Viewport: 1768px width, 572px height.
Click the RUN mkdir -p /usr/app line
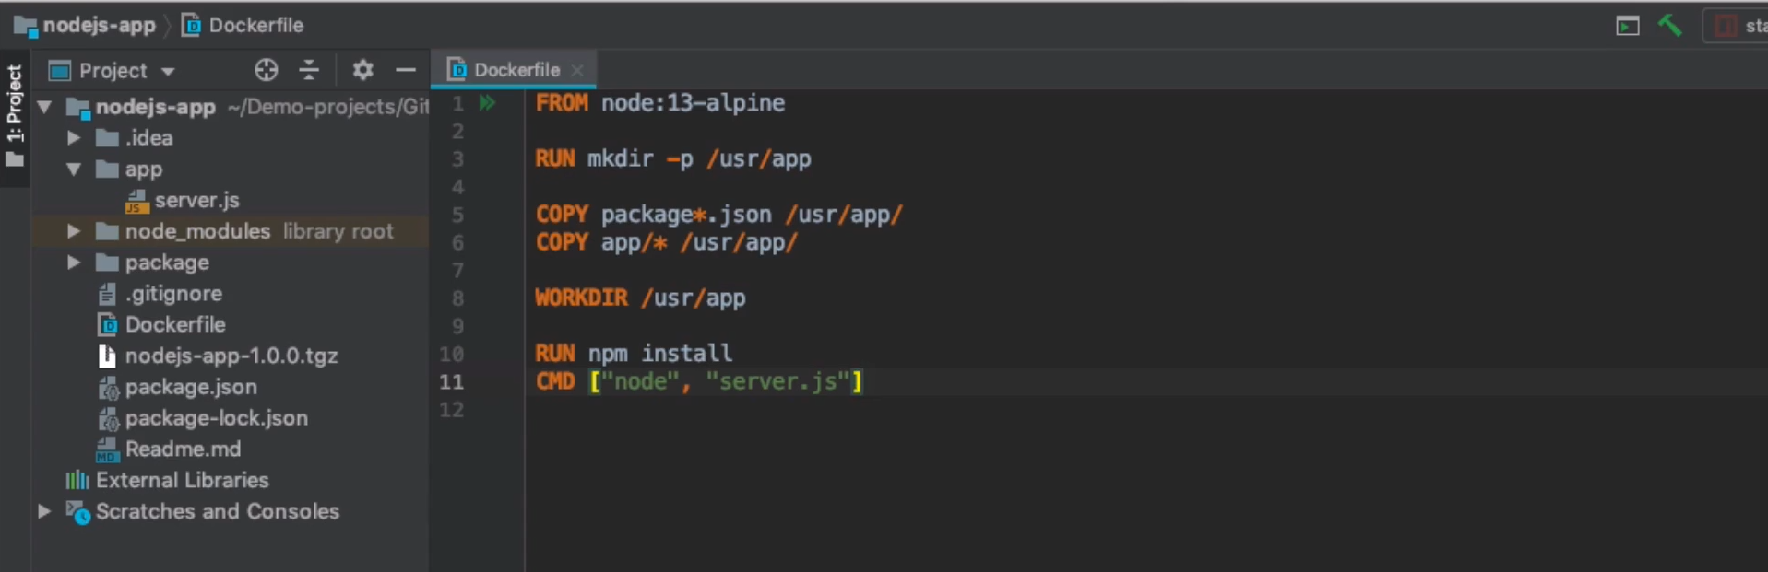point(673,158)
